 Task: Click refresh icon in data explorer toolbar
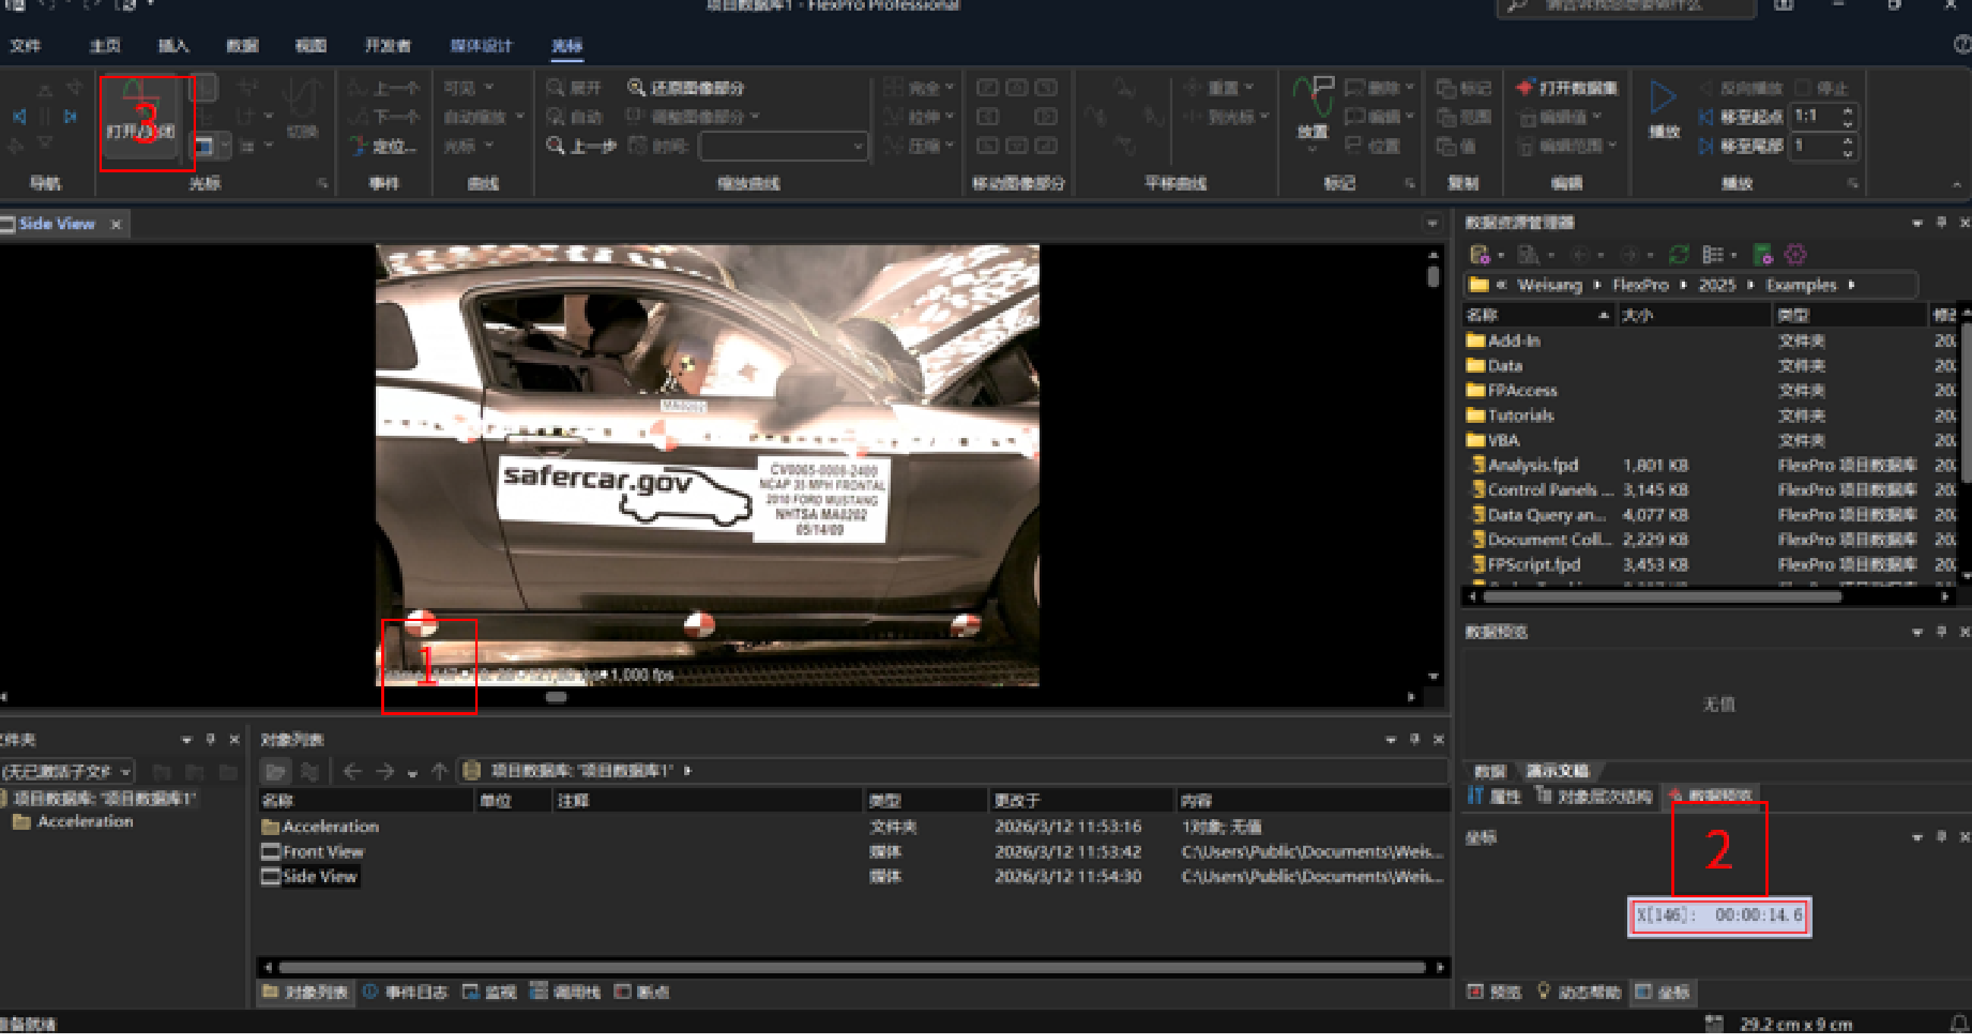(x=1678, y=254)
